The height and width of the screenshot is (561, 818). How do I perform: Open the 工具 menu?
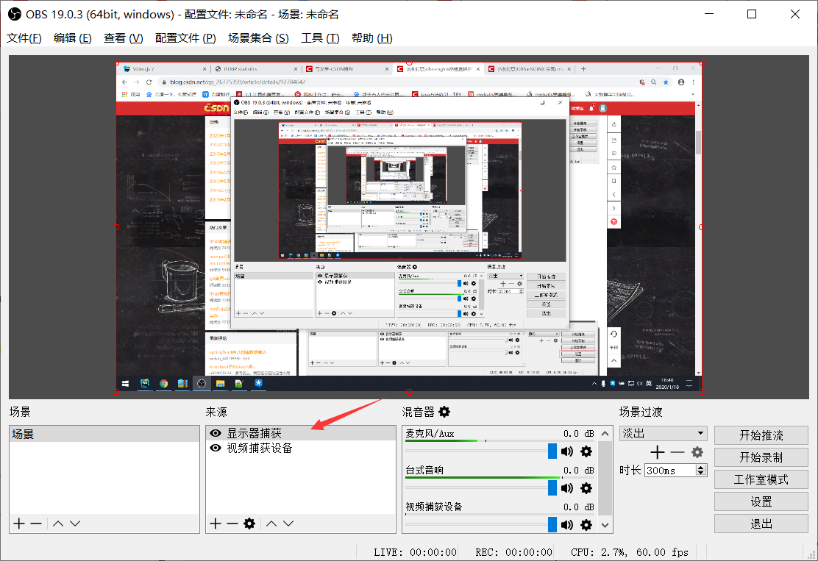[319, 37]
